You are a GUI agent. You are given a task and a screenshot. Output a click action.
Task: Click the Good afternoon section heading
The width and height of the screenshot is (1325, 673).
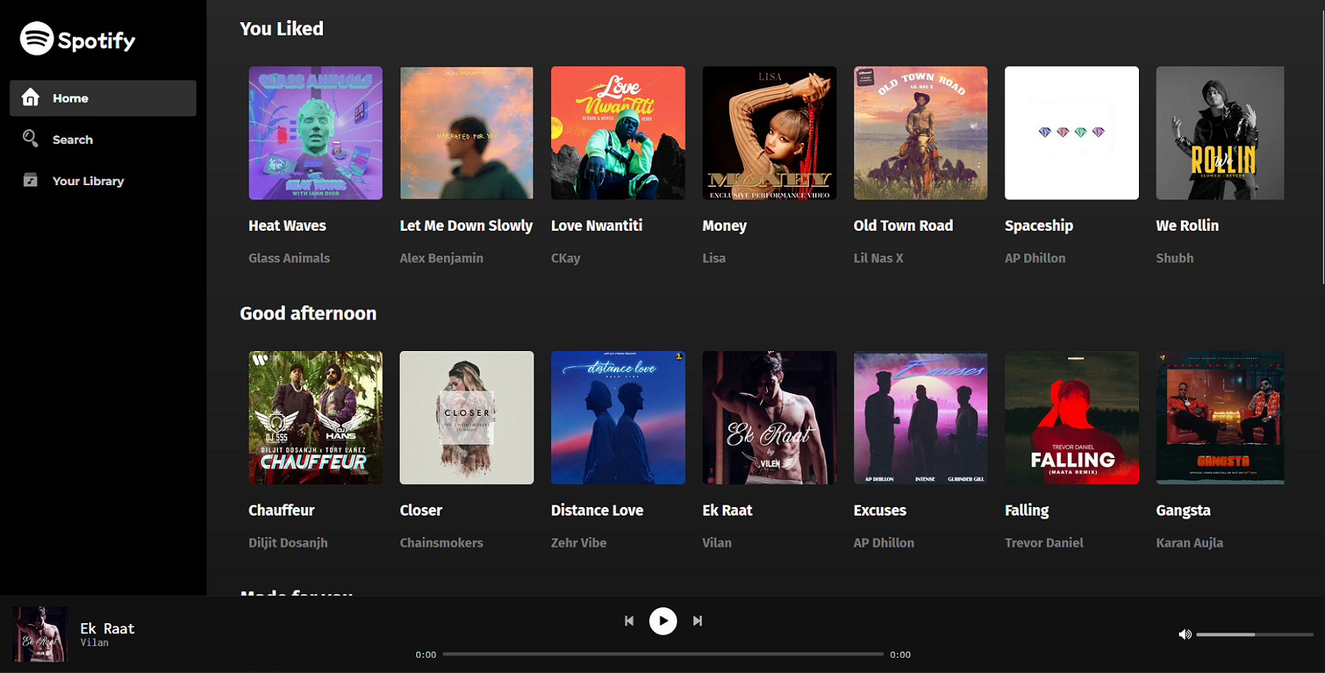(x=308, y=313)
